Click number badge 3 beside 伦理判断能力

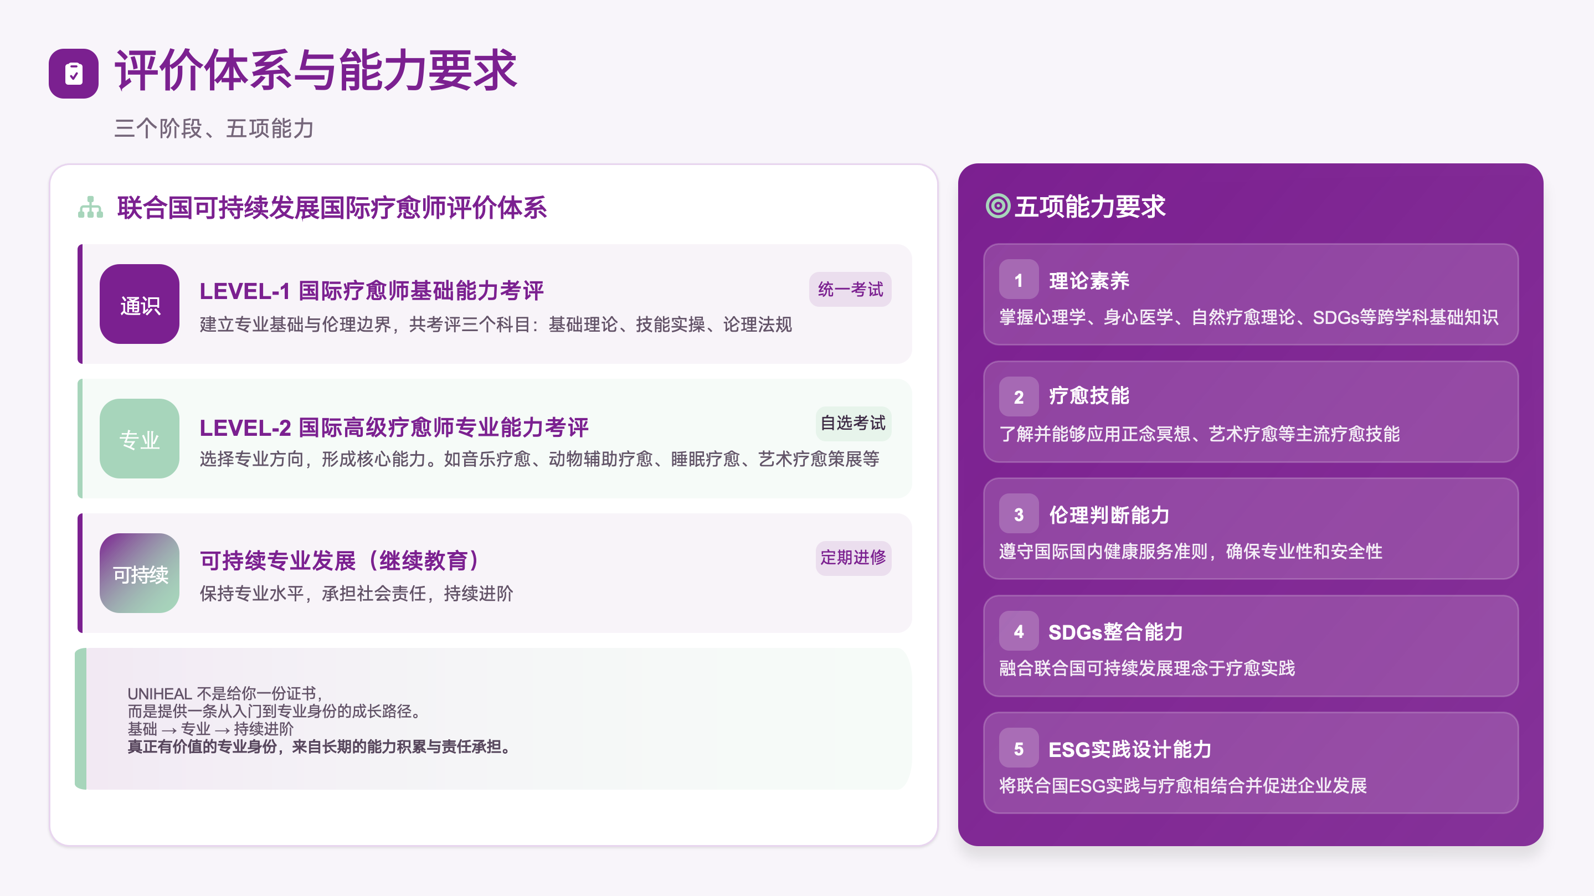(x=1019, y=513)
